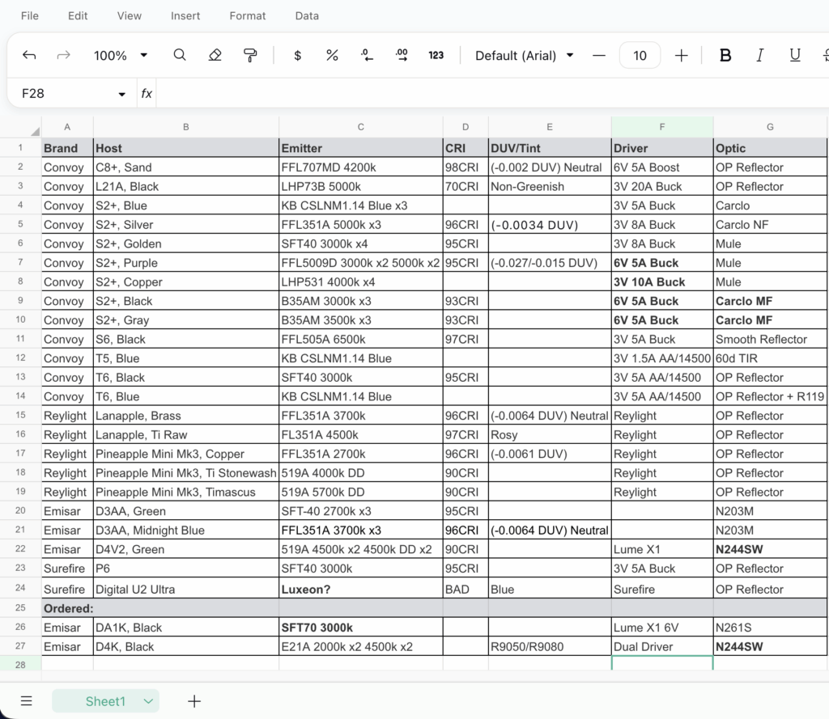The image size is (829, 719).
Task: Select the Lanapple, Ti Raw cell
Action: [186, 434]
